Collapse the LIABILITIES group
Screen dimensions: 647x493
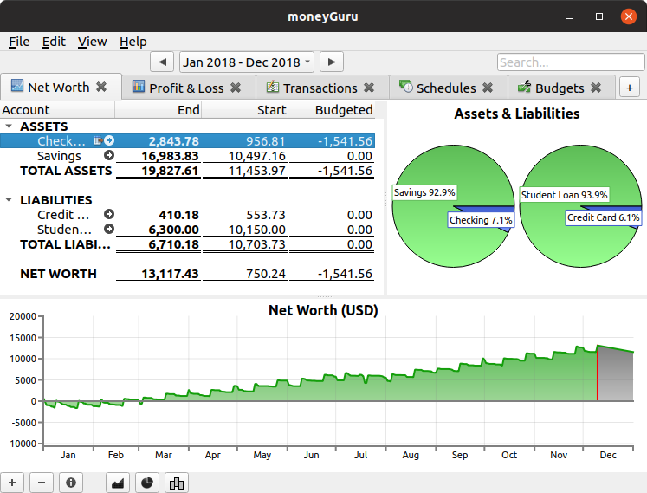click(9, 200)
